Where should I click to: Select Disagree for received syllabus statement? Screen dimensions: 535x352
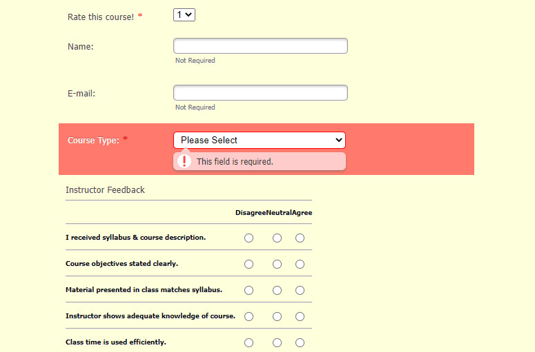[x=249, y=238]
